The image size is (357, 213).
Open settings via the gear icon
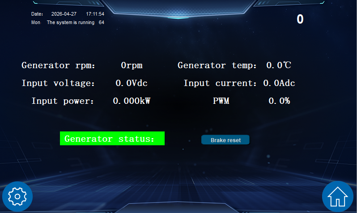click(x=17, y=197)
